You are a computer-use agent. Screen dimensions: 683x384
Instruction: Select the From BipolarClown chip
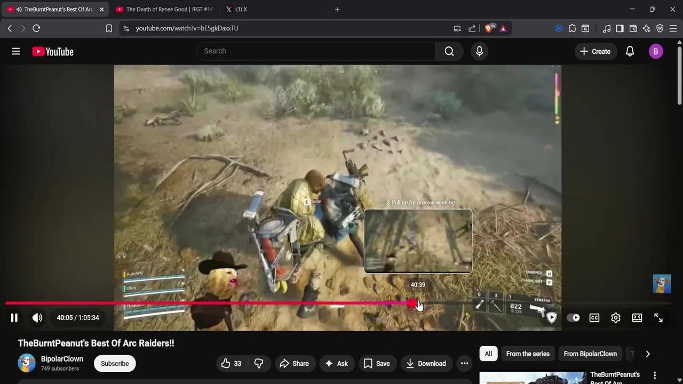[590, 354]
